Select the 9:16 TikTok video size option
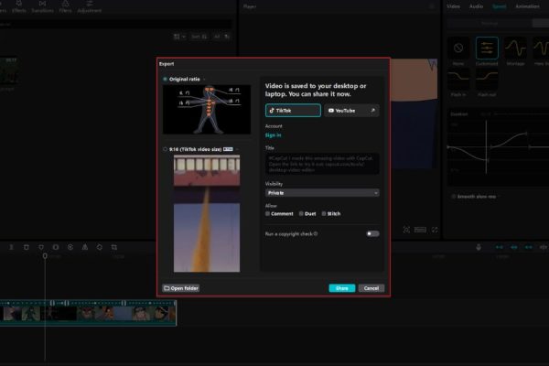 [166, 148]
